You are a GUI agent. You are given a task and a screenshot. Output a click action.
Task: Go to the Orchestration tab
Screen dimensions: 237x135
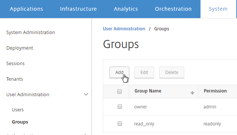173,9
